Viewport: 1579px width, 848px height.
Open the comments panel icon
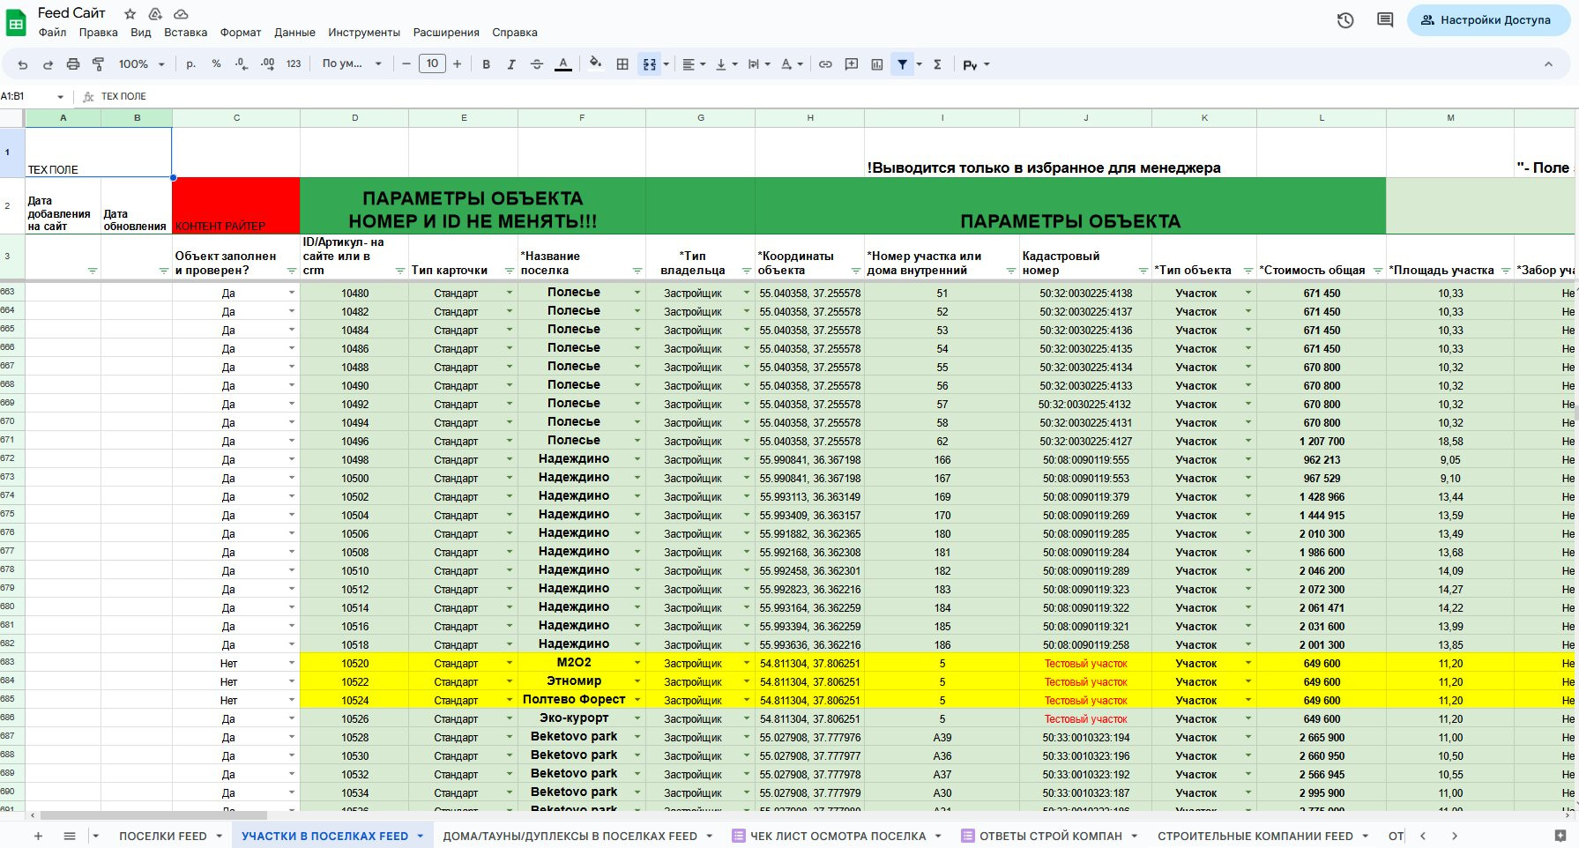[1385, 20]
